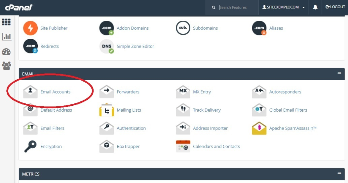Open the SITEEXEMPLOCOM user dropdown
The width and height of the screenshot is (348, 183).
(283, 7)
